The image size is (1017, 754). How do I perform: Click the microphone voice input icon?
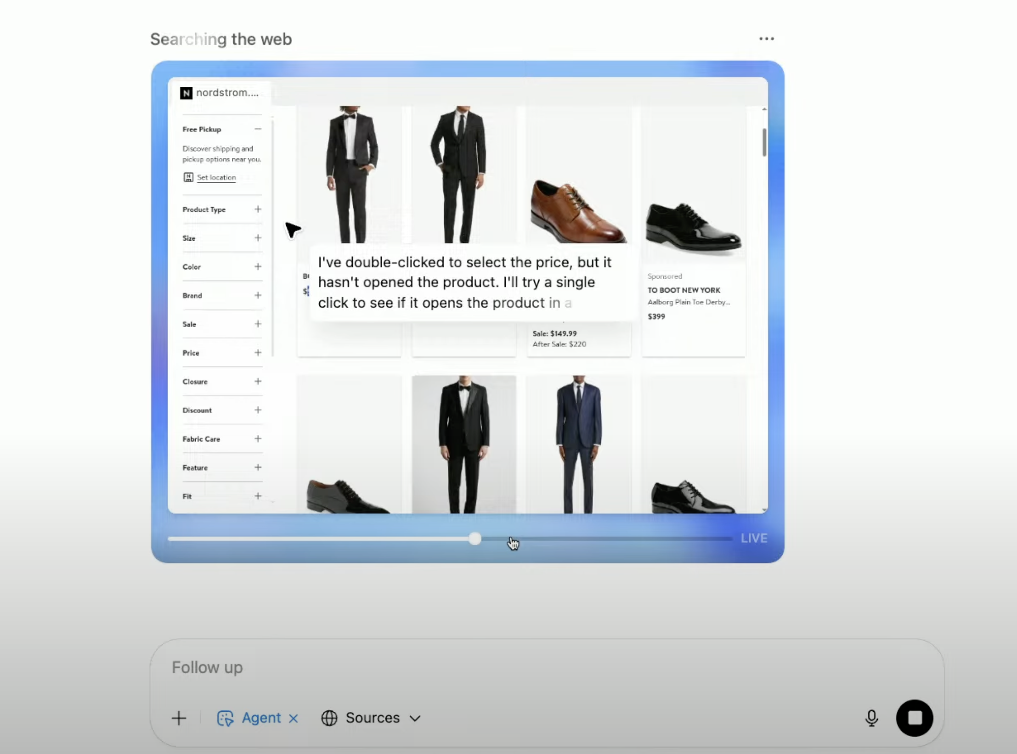click(x=871, y=718)
